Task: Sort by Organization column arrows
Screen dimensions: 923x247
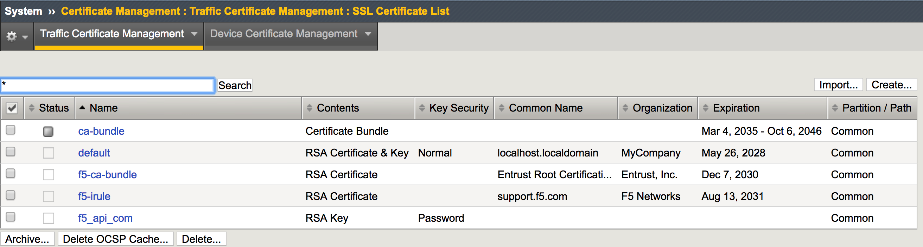Action: point(625,108)
